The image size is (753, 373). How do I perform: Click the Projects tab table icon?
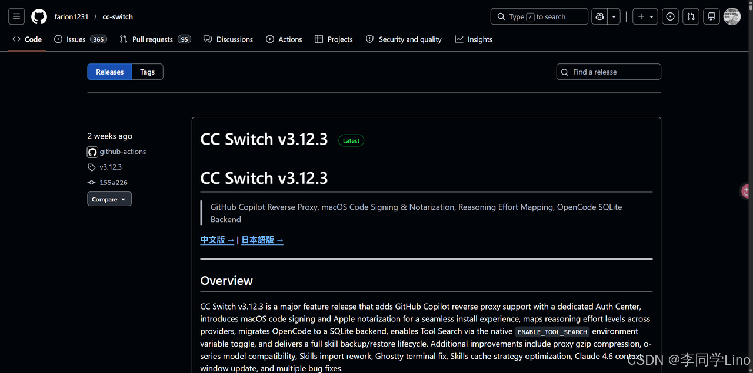coord(319,39)
